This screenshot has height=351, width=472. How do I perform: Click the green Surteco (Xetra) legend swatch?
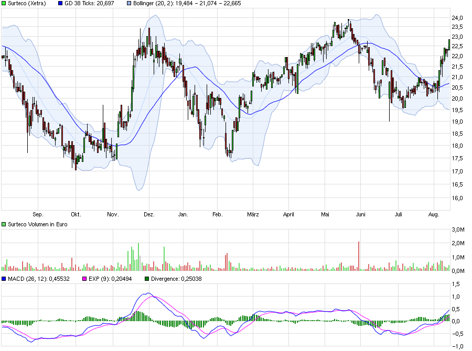pos(4,3)
